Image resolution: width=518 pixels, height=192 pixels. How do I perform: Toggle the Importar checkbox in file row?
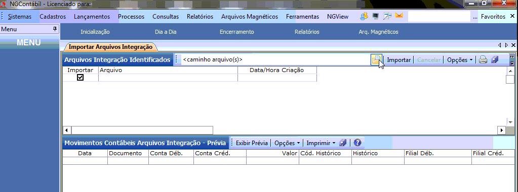pos(81,78)
